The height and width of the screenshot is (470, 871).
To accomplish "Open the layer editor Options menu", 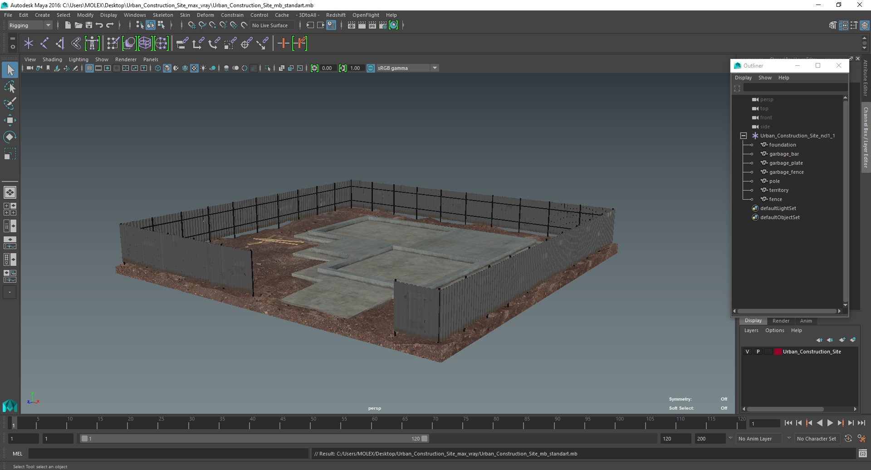I will pyautogui.click(x=774, y=330).
